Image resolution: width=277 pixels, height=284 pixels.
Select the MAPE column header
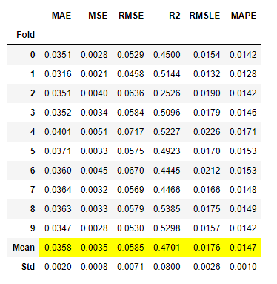(x=244, y=16)
